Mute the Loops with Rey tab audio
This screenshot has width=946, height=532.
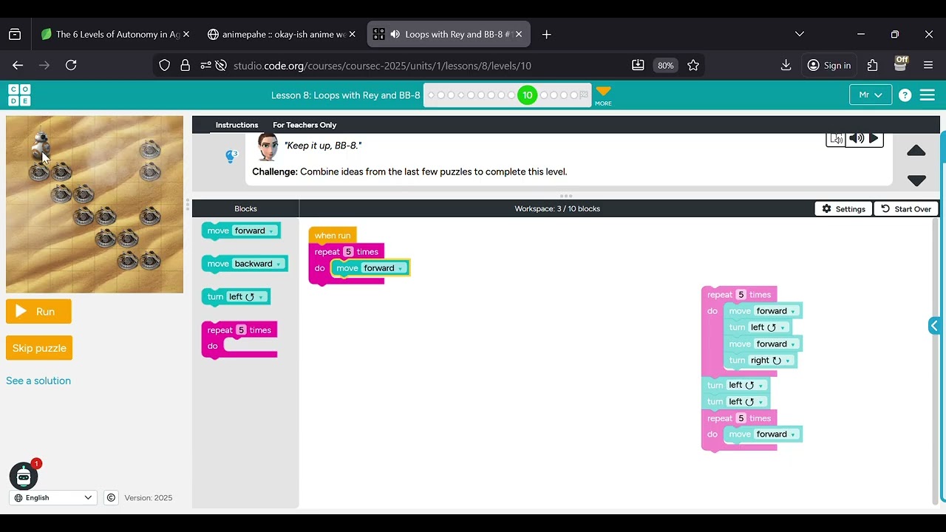tap(395, 34)
